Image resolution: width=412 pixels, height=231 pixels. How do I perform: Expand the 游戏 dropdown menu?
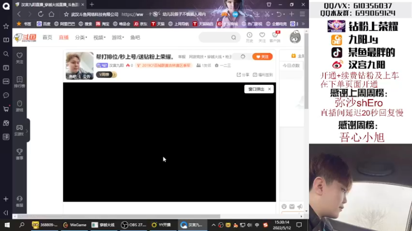tap(118, 37)
